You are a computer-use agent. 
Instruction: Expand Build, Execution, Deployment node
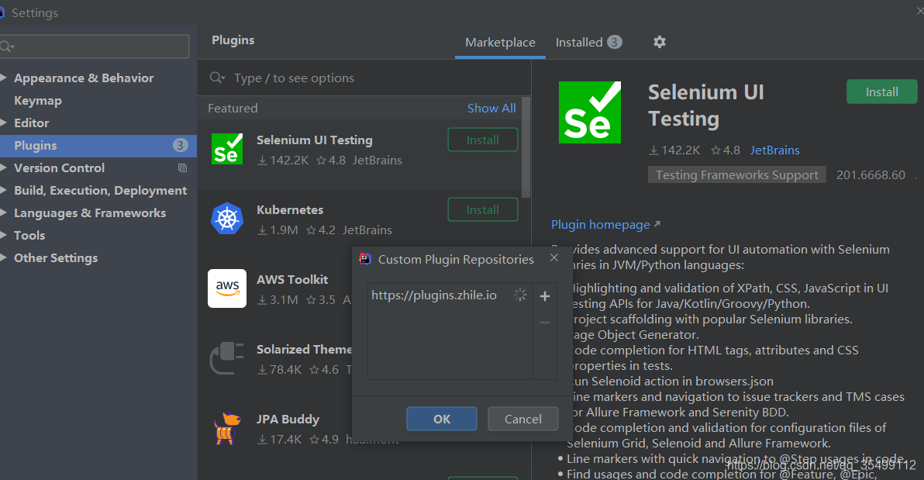click(x=4, y=191)
